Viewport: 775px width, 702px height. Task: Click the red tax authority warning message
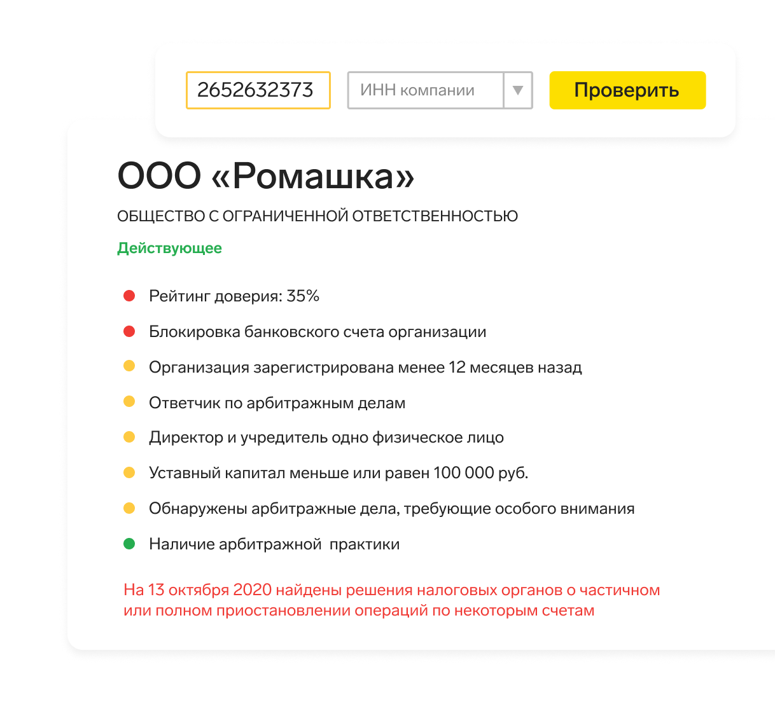pyautogui.click(x=391, y=600)
